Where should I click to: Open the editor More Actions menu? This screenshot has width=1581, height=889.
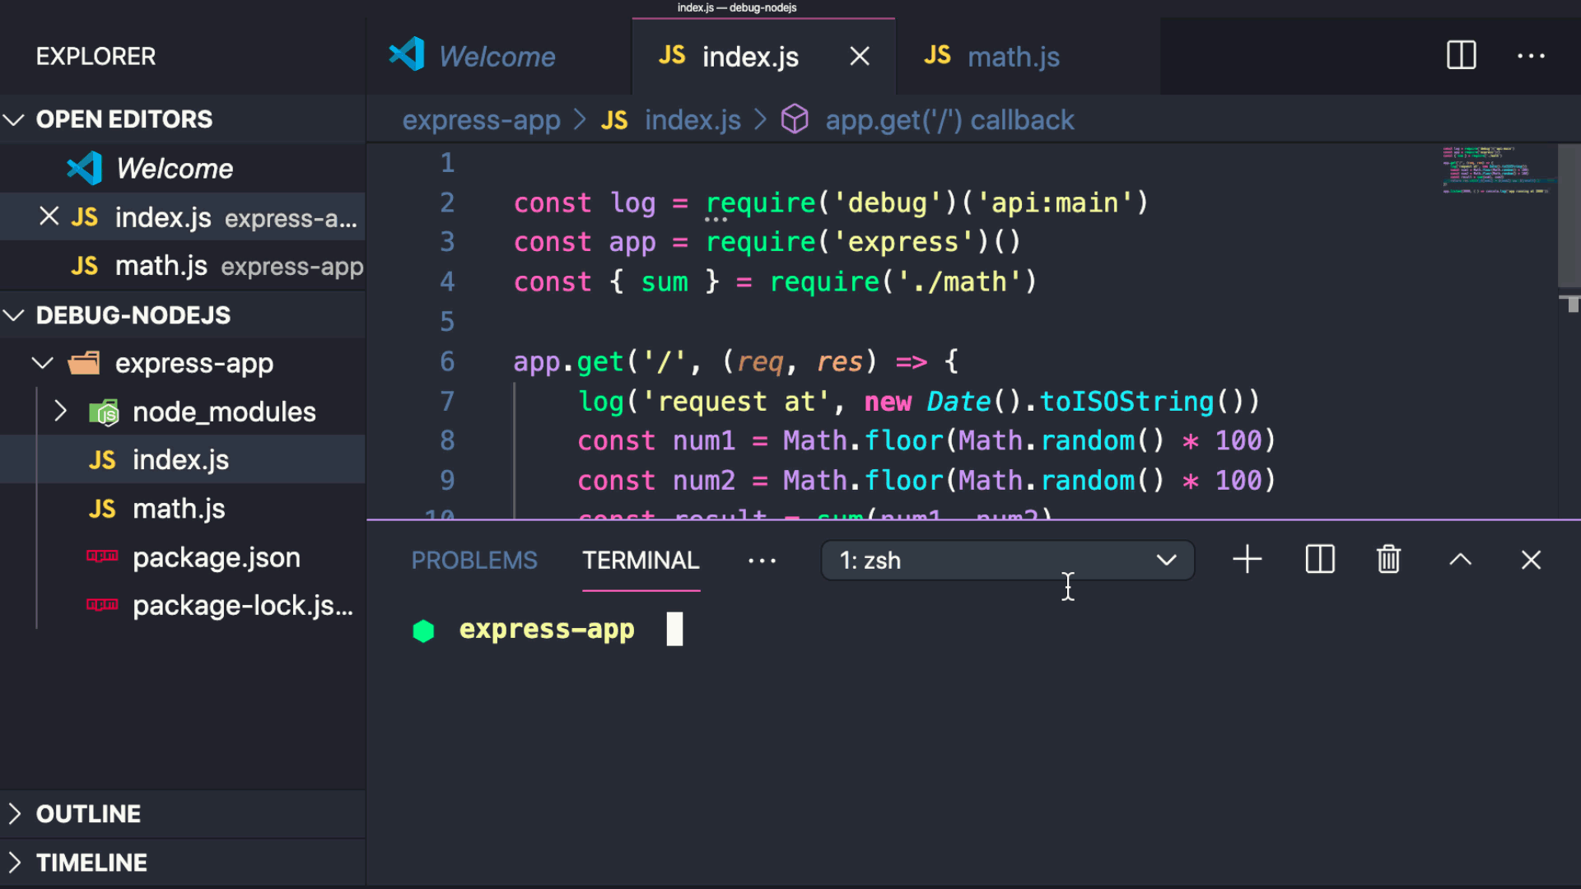(1531, 56)
